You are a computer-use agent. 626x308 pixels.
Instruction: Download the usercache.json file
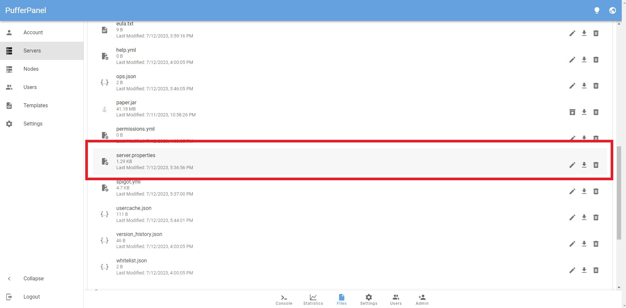584,217
